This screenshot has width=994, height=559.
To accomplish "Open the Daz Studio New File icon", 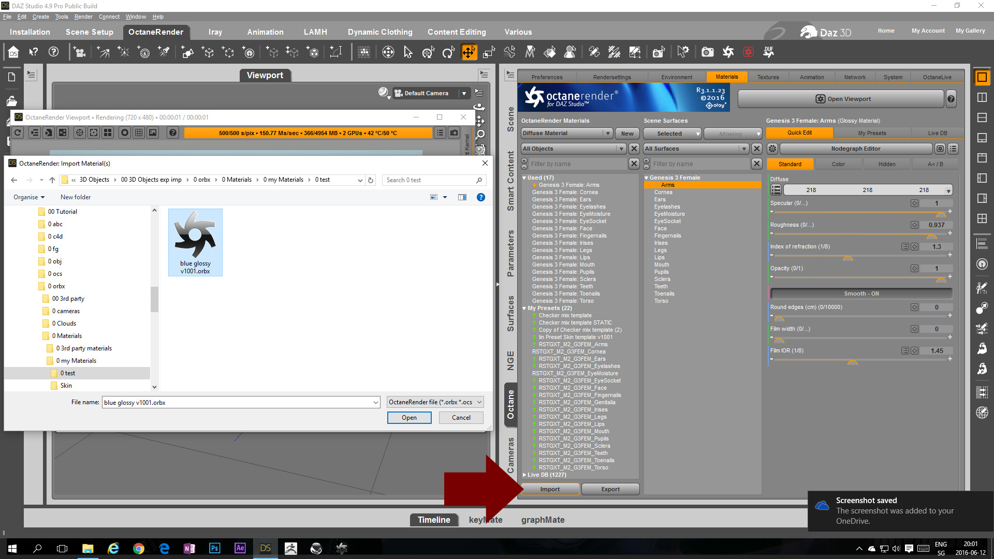I will point(12,77).
